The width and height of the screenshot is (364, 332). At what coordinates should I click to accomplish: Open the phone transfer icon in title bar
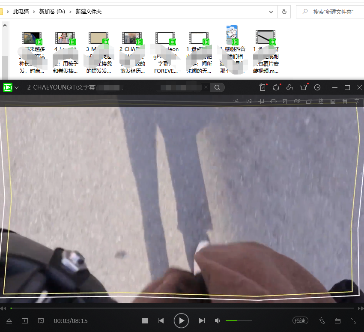click(263, 87)
